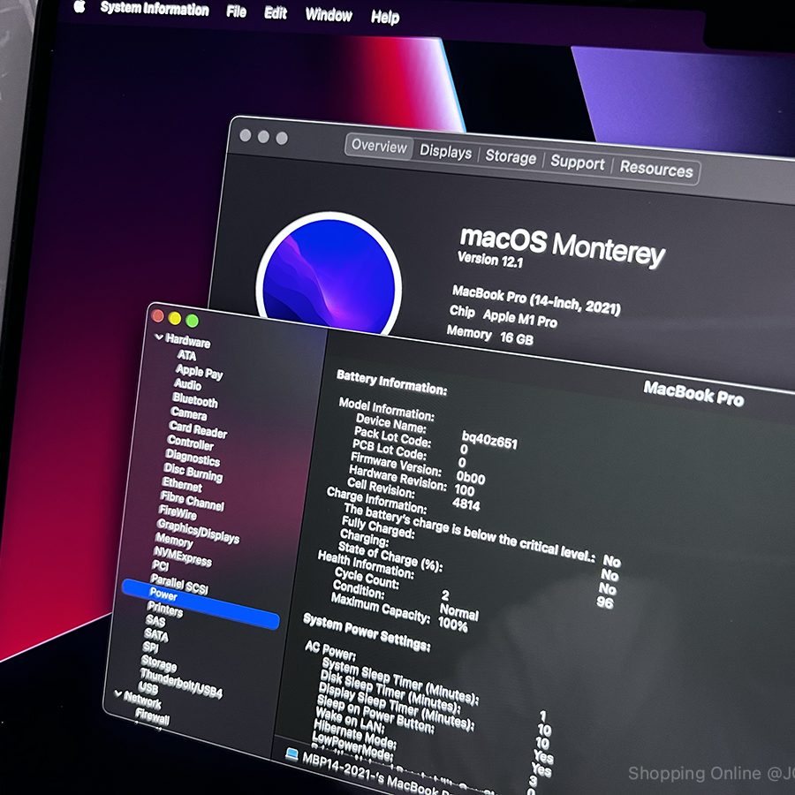Select Firewall under Network
This screenshot has height=795, width=795.
pyautogui.click(x=152, y=715)
